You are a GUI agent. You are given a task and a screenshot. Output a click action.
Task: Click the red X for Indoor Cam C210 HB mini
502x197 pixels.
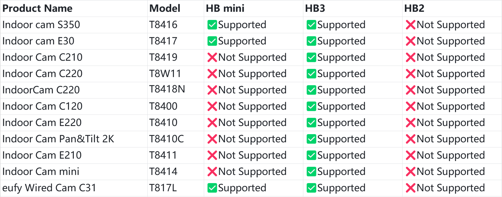[x=212, y=57]
